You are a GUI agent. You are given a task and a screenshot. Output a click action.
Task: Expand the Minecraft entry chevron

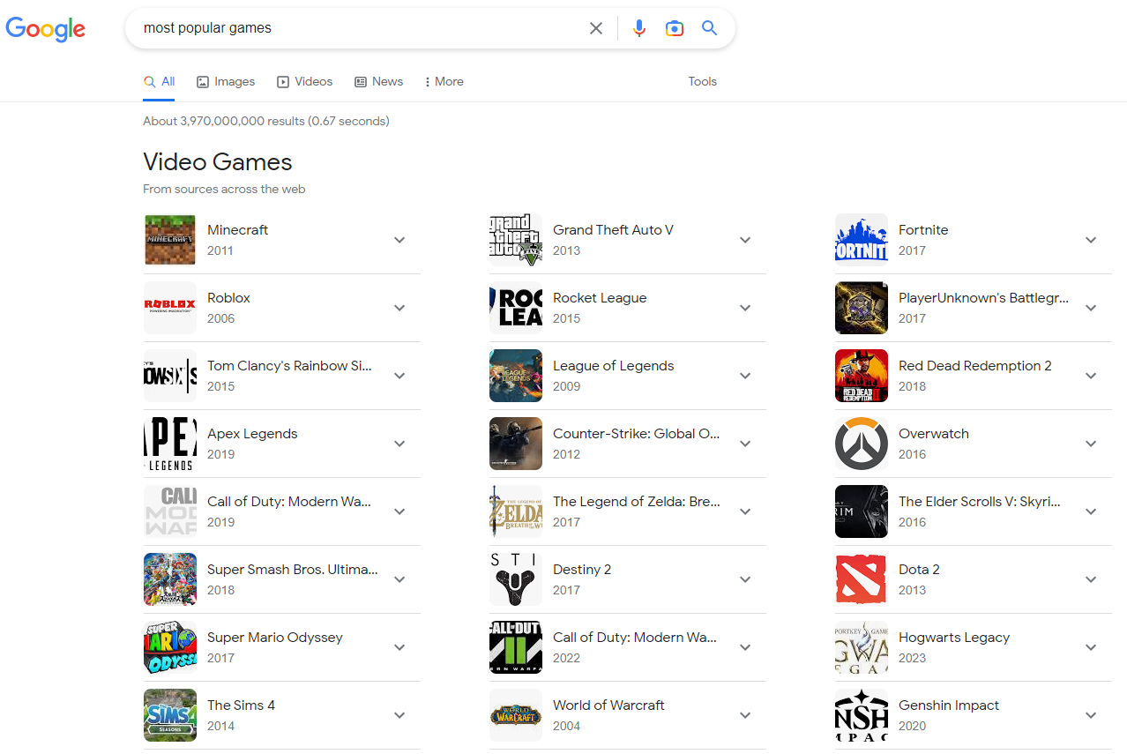click(399, 240)
